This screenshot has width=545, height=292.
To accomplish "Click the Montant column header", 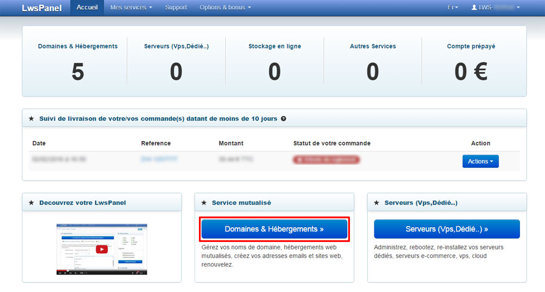I will [231, 143].
